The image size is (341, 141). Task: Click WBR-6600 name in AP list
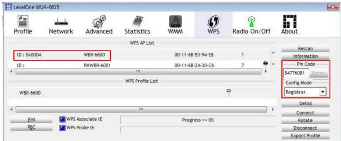(93, 55)
